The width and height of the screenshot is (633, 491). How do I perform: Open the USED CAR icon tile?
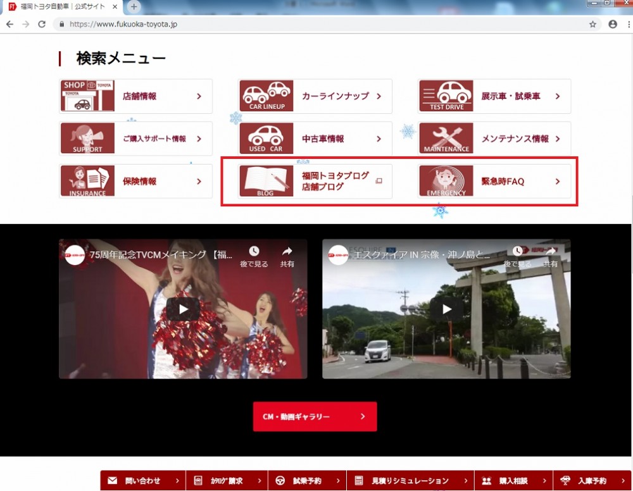266,139
